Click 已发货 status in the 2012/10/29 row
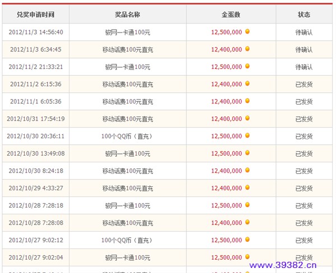 click(x=304, y=189)
